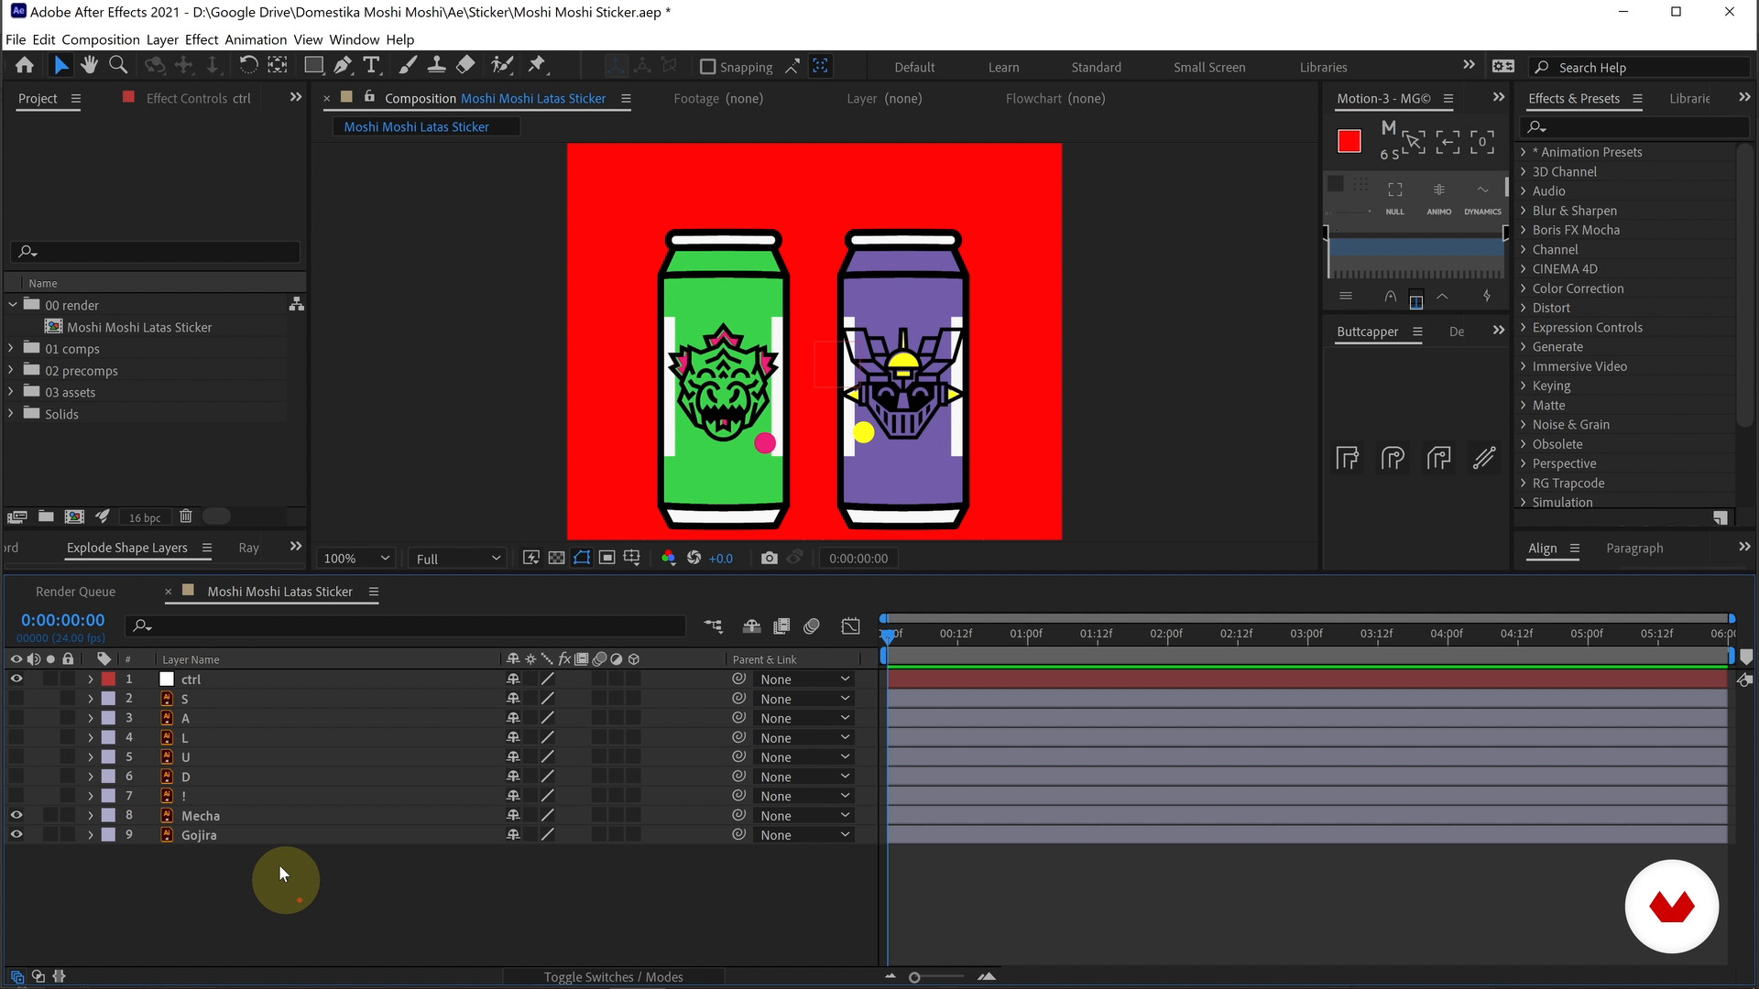Open the Composition menu
Viewport: 1759px width, 989px height.
coord(101,39)
